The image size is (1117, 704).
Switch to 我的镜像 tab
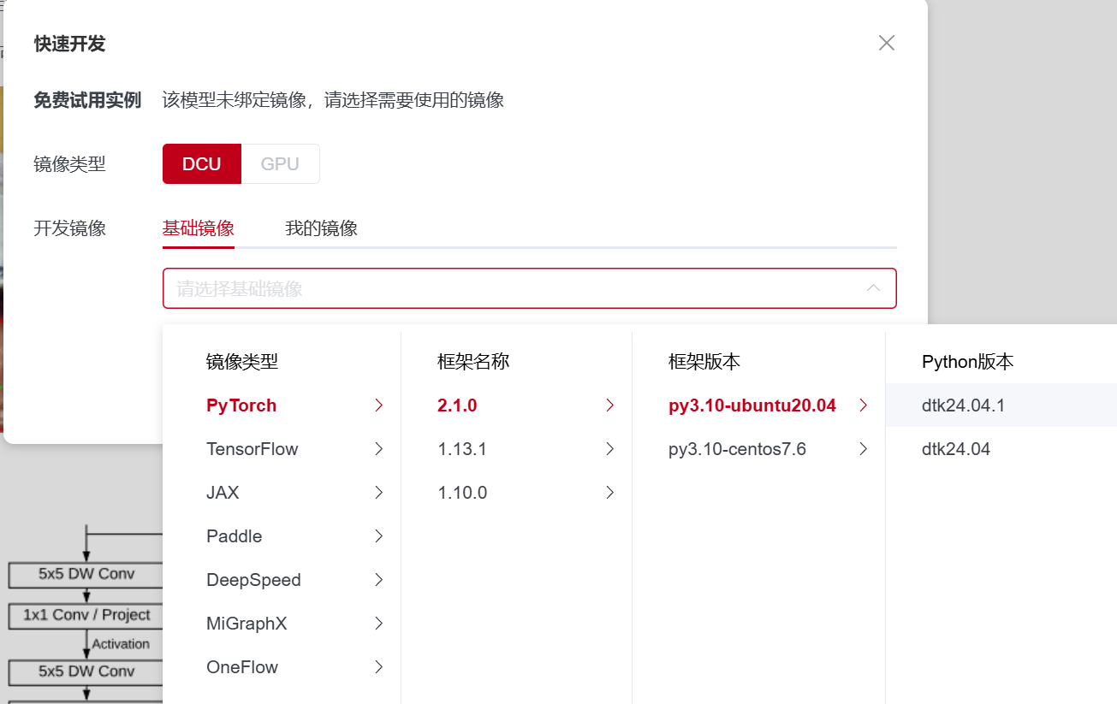click(321, 228)
